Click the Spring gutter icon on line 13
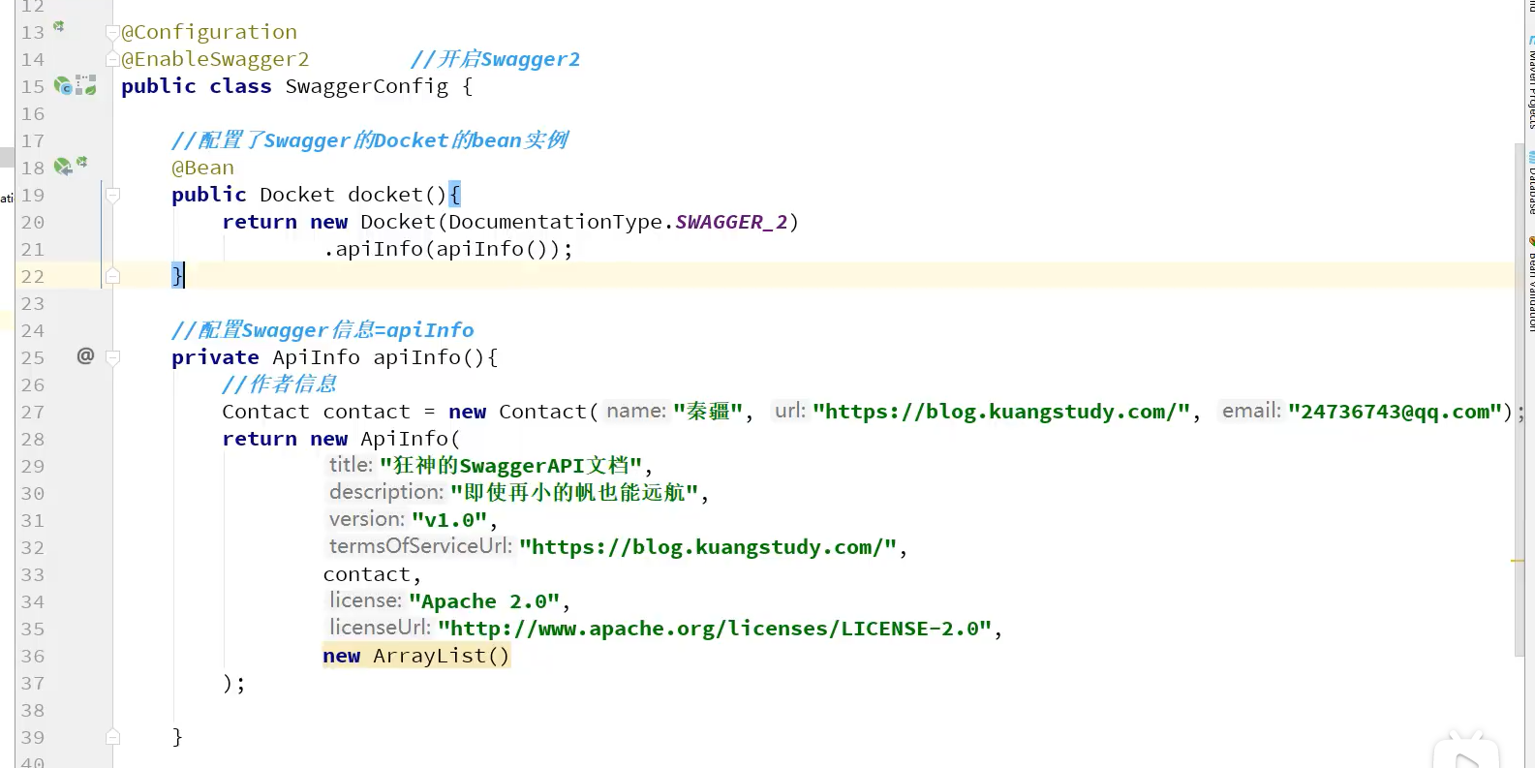1535x768 pixels. (x=58, y=28)
